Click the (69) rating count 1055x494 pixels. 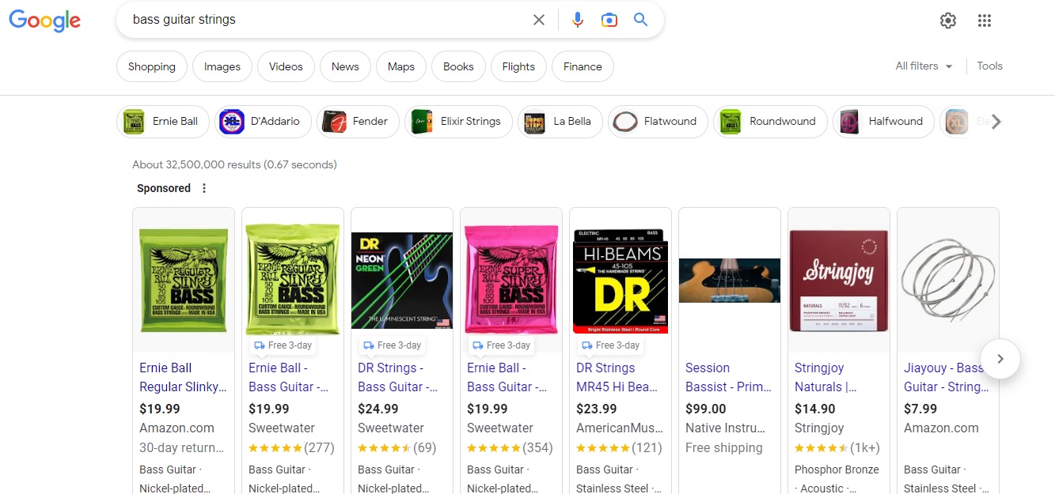425,448
